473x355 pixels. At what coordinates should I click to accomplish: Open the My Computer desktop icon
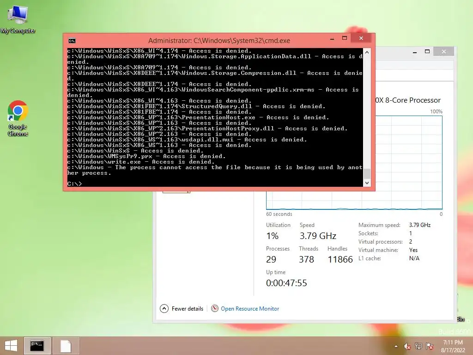[x=18, y=19]
